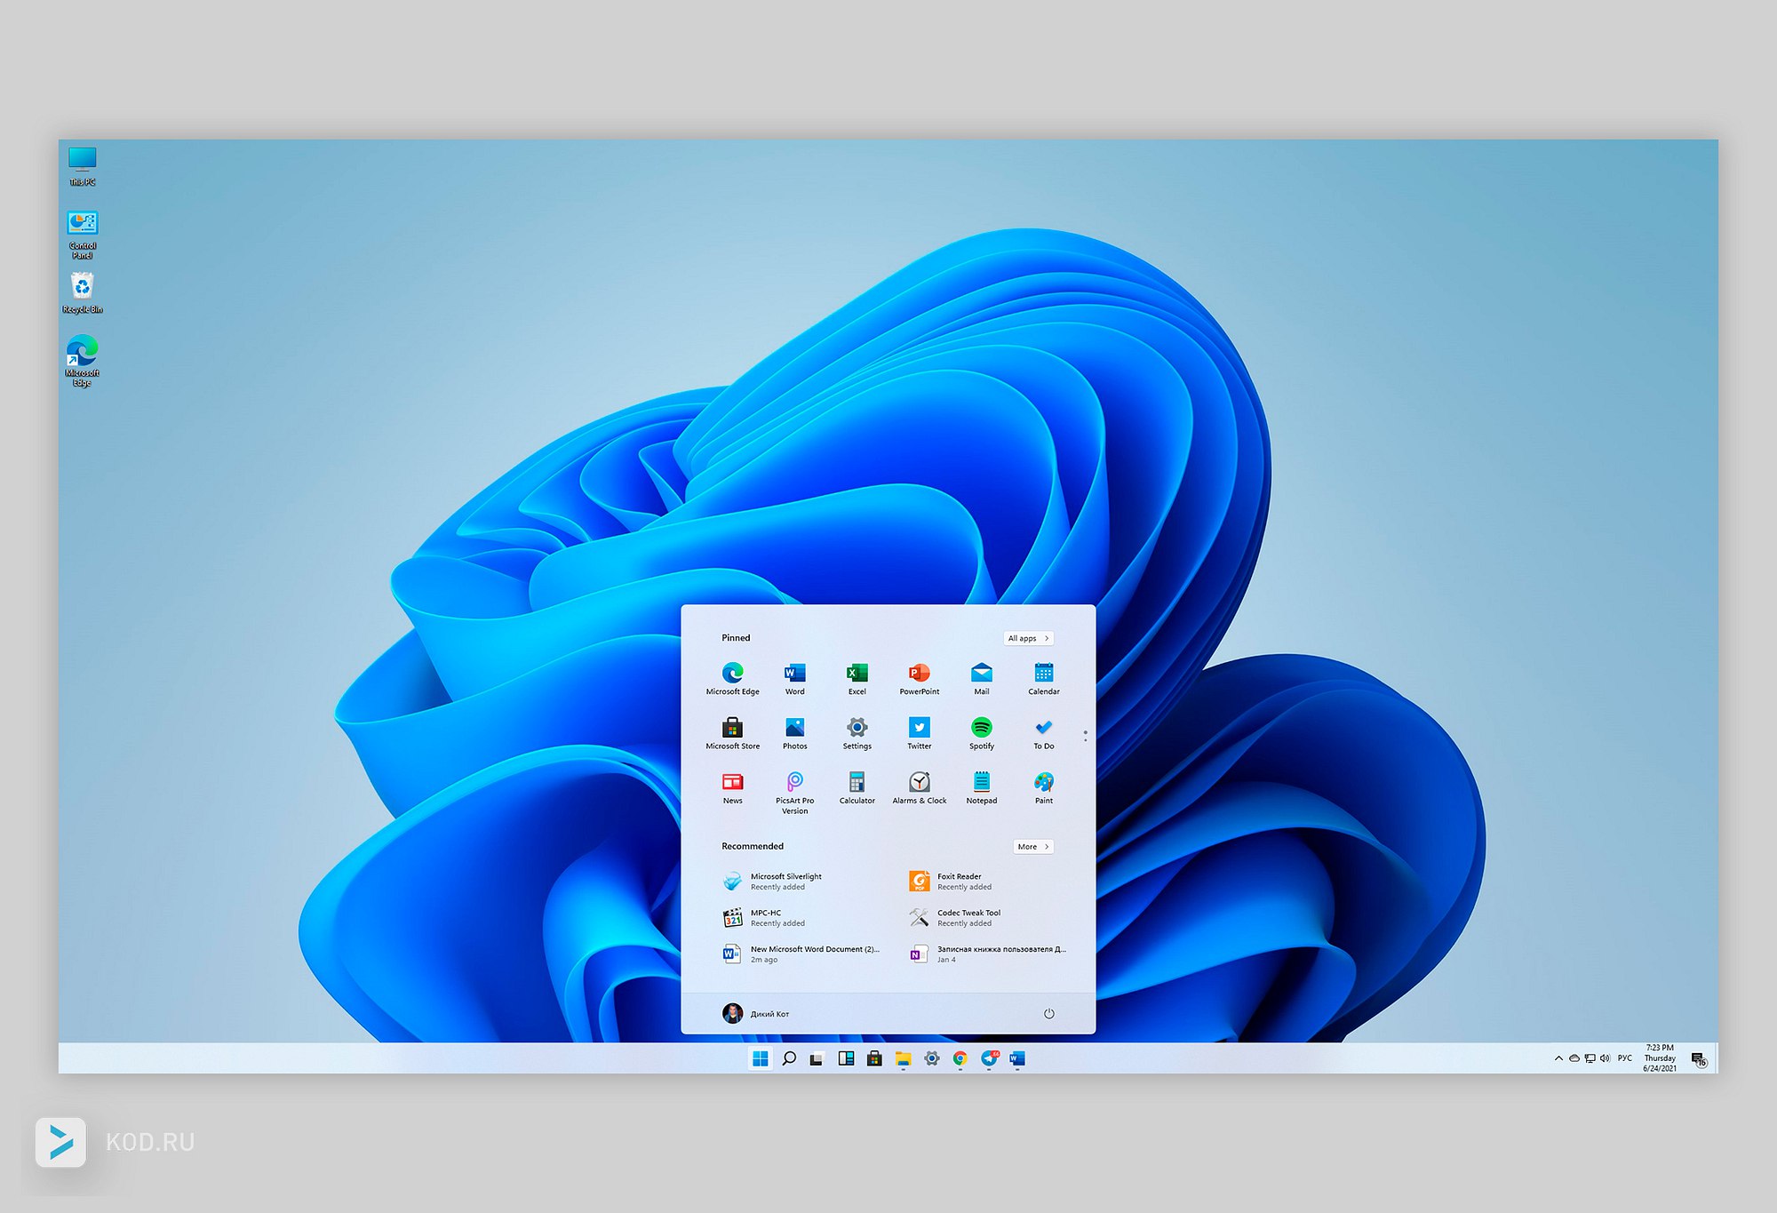
Task: Click the All apps button
Action: tap(1028, 638)
